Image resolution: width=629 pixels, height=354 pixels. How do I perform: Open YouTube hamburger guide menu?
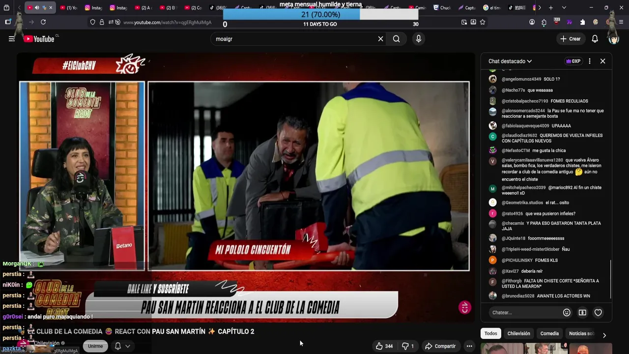pyautogui.click(x=11, y=39)
